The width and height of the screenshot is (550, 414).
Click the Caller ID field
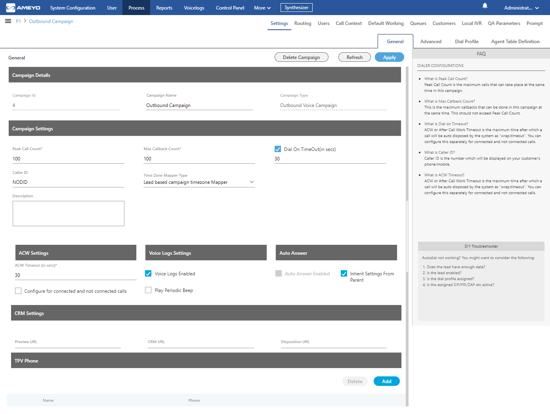[x=68, y=182]
